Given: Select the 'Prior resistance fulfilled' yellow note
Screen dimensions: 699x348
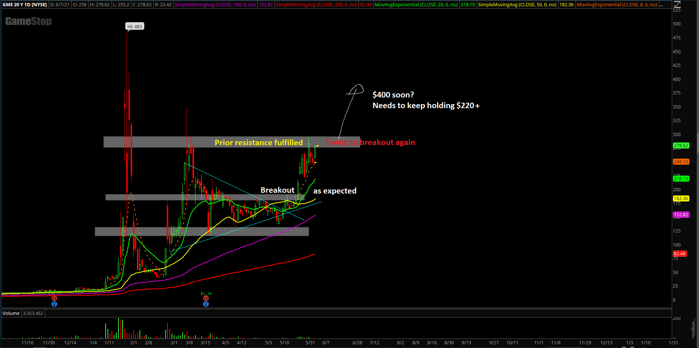Looking at the screenshot, I should point(259,143).
